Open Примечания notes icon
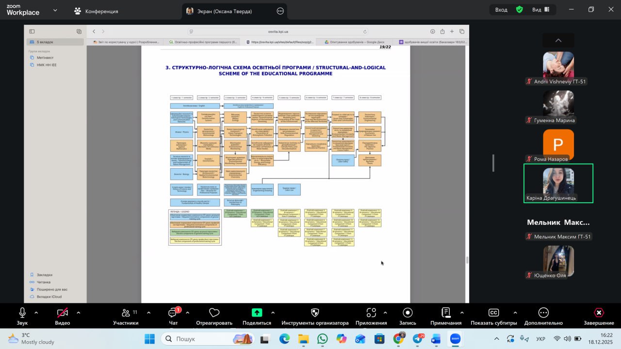The image size is (621, 349). [x=445, y=314]
